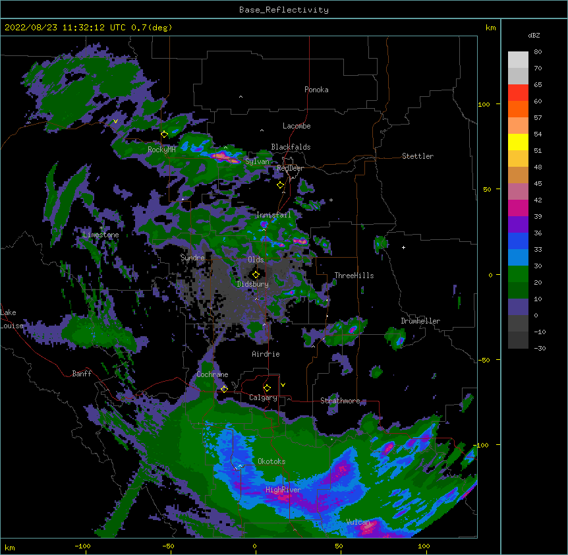568x555 pixels.
Task: Click the Okotoks label
Action: (271, 461)
